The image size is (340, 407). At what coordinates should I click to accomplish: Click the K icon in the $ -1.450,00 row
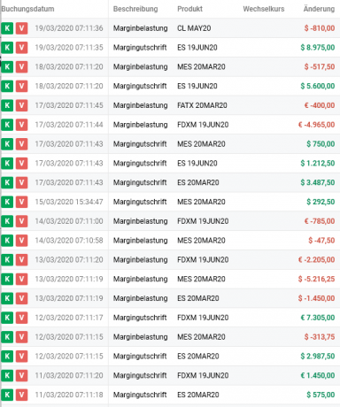[x=7, y=298]
